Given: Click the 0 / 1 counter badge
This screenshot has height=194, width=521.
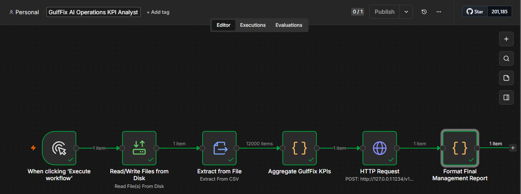Looking at the screenshot, I should tap(358, 12).
